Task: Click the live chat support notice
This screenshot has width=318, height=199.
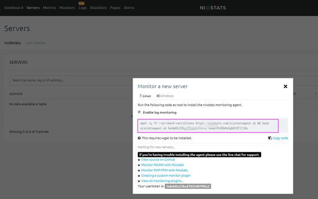Action: pyautogui.click(x=199, y=155)
